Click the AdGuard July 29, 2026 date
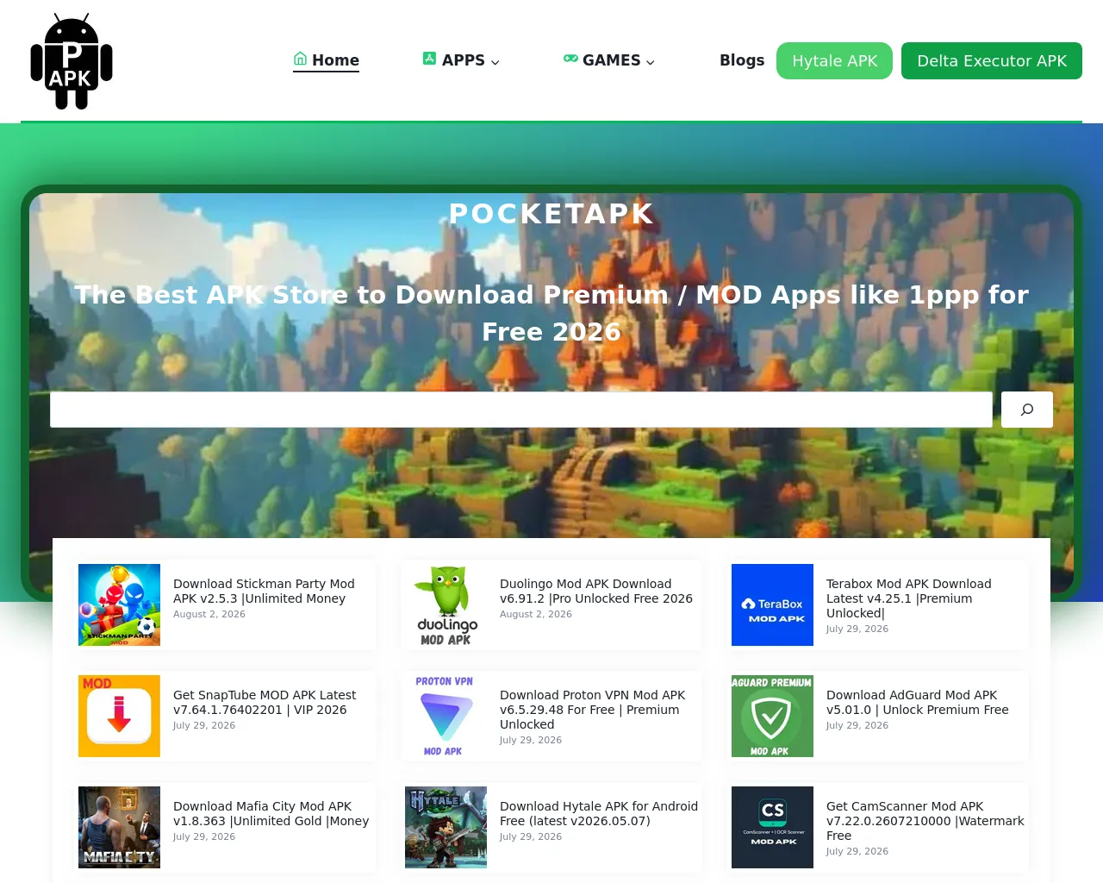The image size is (1103, 883). click(857, 726)
